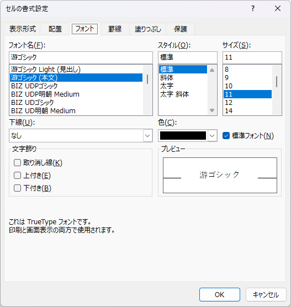This screenshot has width=291, height=307.
Task: Toggle the 上付き superscript checkbox
Action: [17, 175]
